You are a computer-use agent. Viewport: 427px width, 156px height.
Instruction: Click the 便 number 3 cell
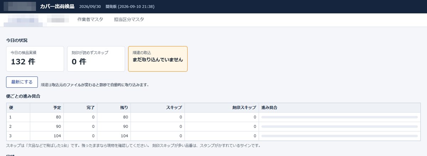pyautogui.click(x=18, y=136)
